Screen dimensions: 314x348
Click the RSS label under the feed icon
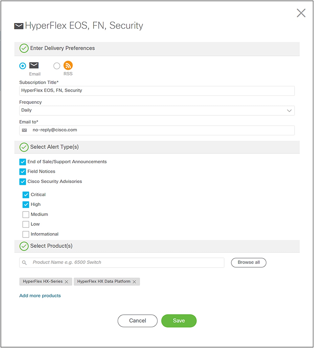(x=68, y=74)
